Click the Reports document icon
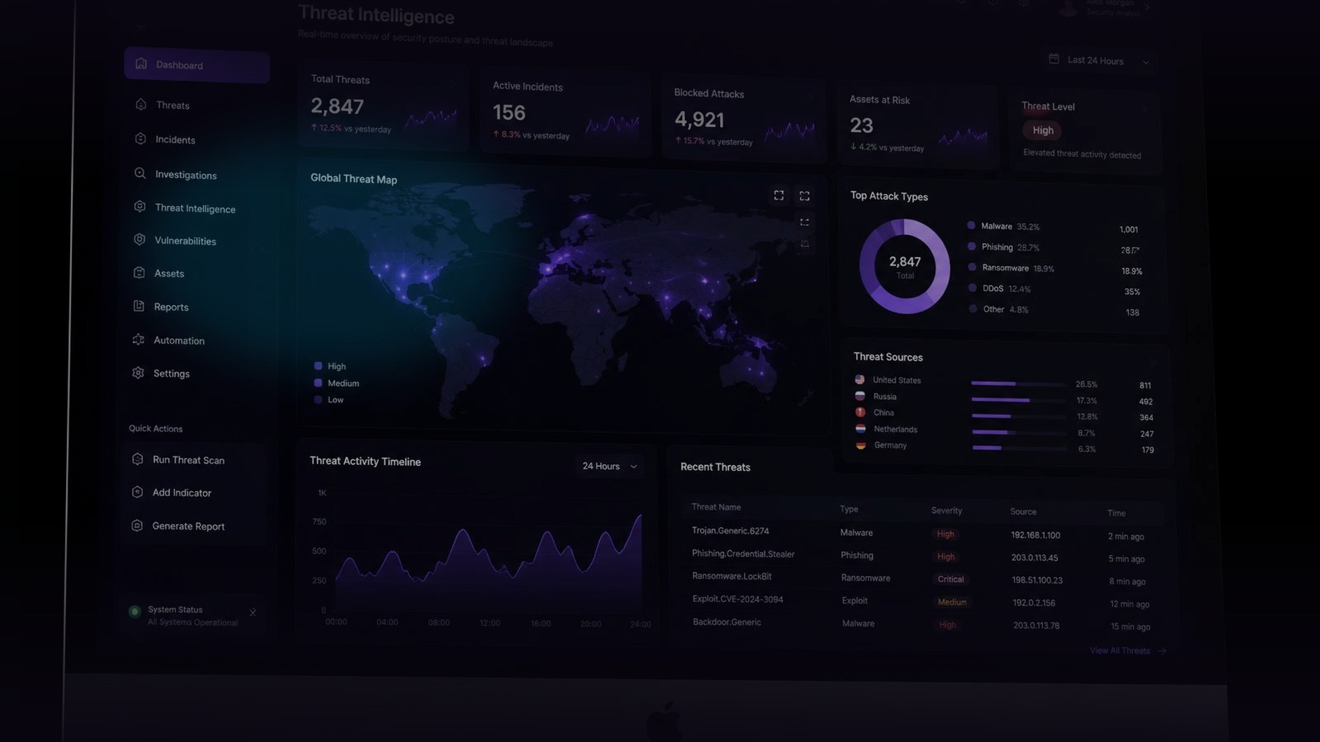Image resolution: width=1320 pixels, height=742 pixels. point(139,306)
